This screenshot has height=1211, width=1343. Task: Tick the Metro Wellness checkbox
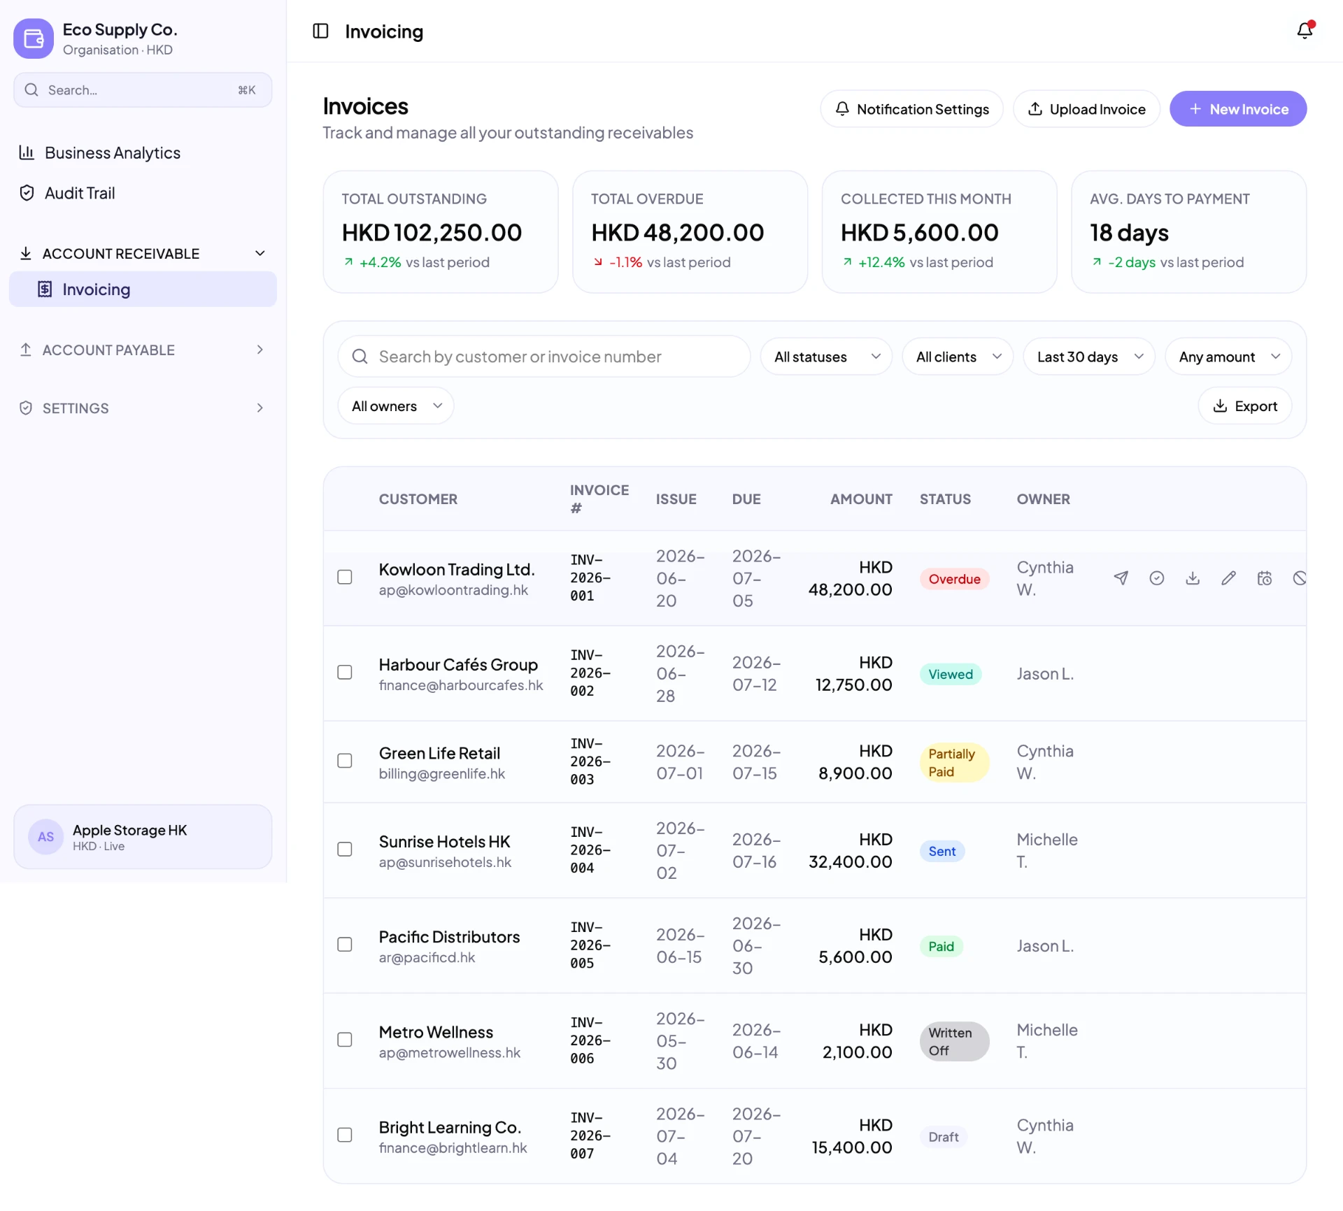tap(345, 1040)
